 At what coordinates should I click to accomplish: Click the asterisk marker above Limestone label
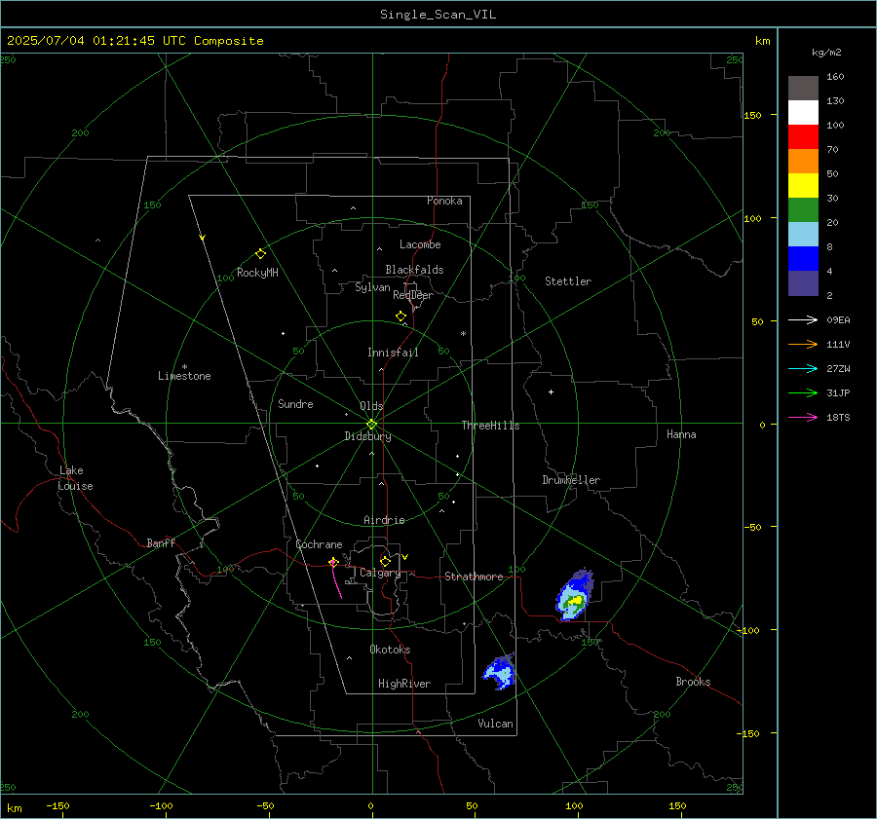(184, 367)
